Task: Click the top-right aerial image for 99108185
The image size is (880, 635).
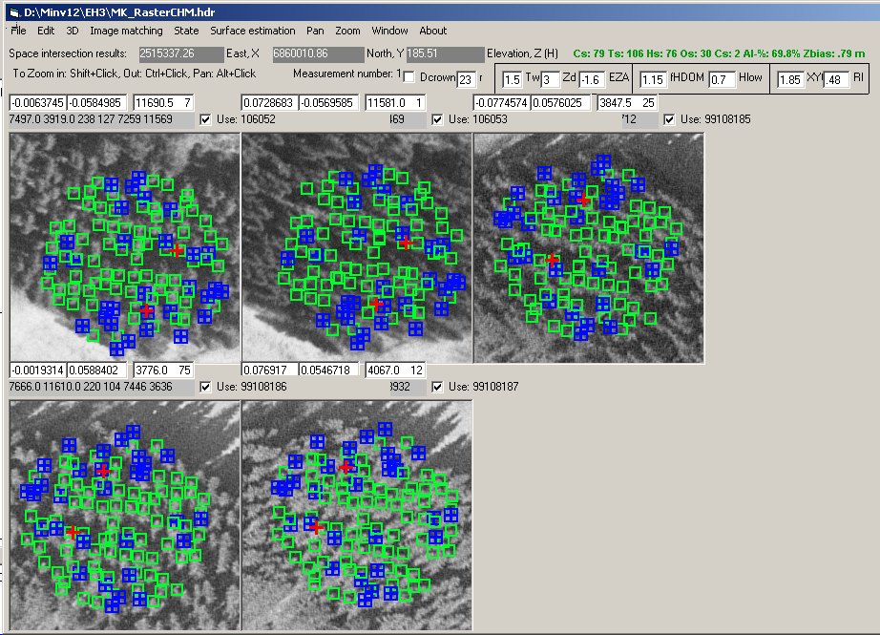Action: [x=588, y=248]
